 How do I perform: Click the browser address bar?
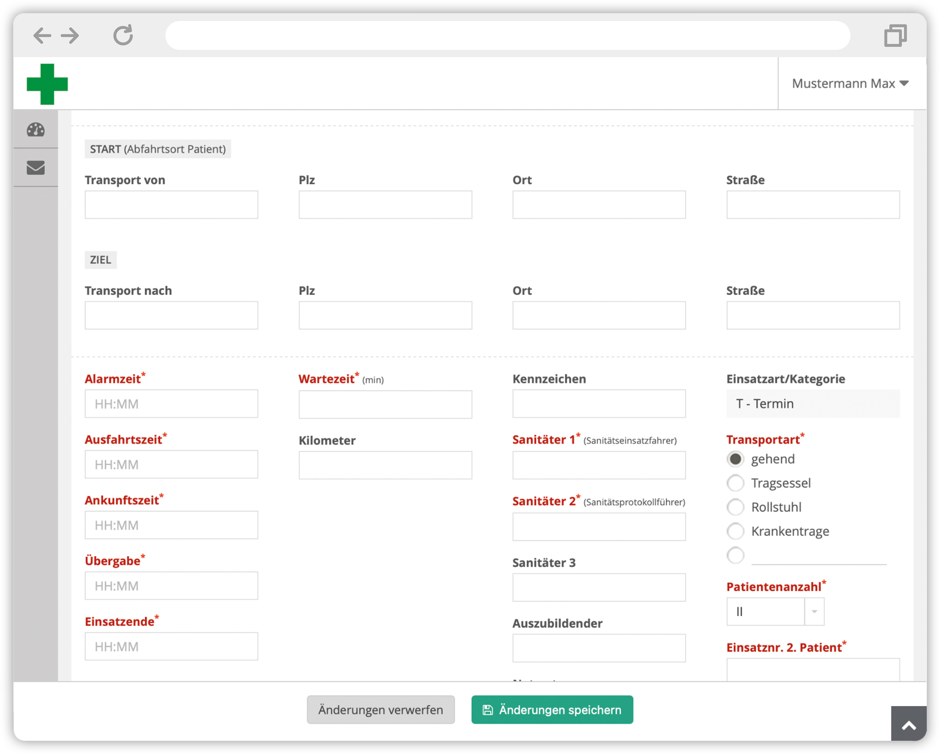pyautogui.click(x=507, y=36)
